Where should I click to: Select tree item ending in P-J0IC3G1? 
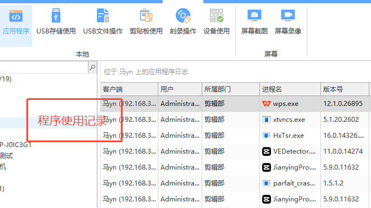[15, 145]
